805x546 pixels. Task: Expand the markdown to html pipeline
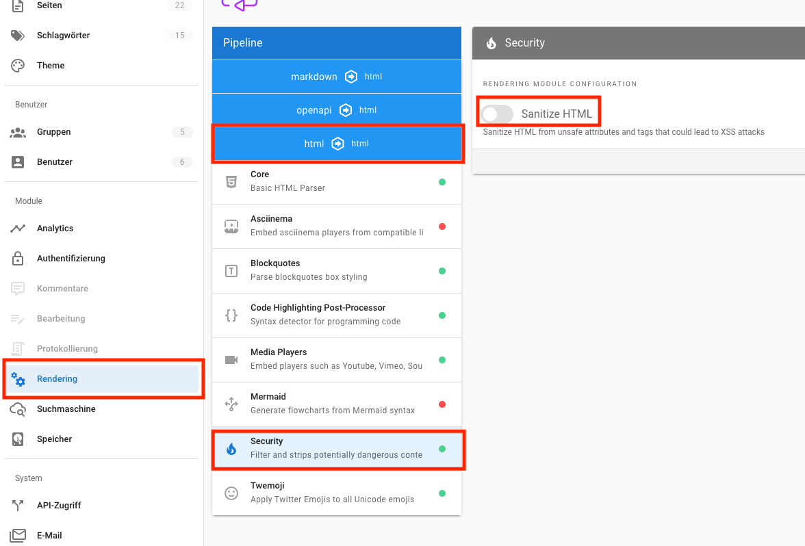[x=337, y=77]
